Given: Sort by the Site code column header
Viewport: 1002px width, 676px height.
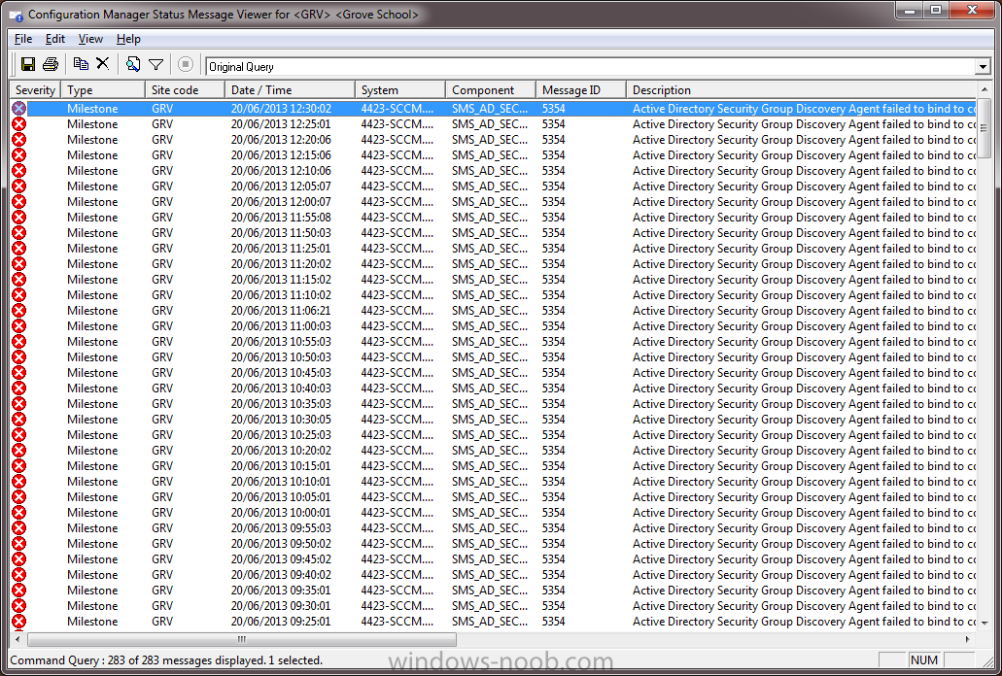Looking at the screenshot, I should tap(185, 90).
